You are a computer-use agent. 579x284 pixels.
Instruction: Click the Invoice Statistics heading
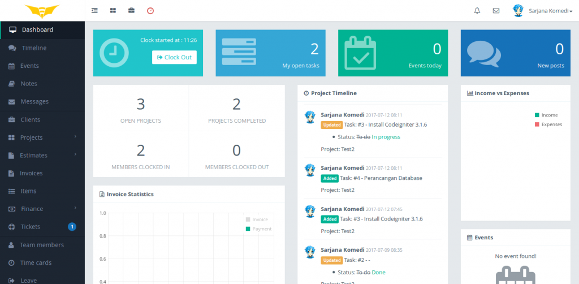130,194
